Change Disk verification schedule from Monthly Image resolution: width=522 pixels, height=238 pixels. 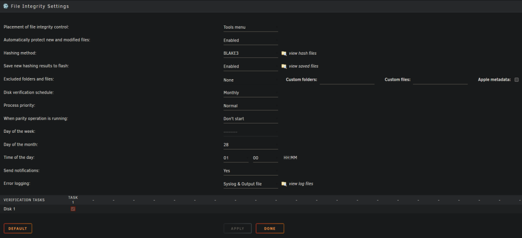251,93
